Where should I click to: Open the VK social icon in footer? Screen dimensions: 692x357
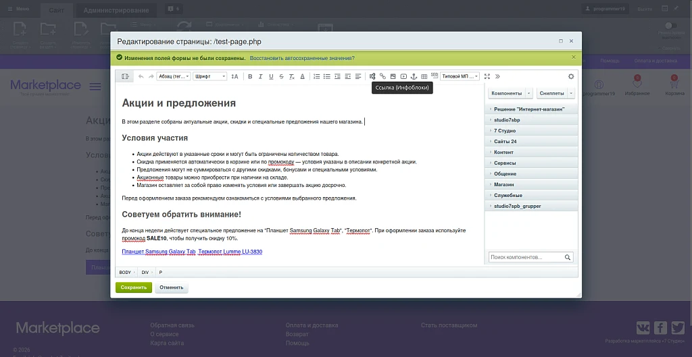coord(643,327)
